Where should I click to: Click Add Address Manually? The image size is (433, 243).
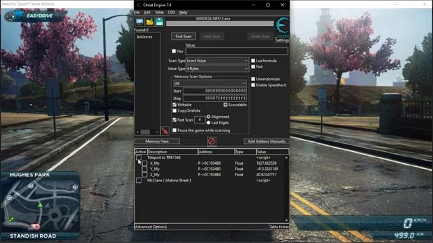[x=267, y=141]
